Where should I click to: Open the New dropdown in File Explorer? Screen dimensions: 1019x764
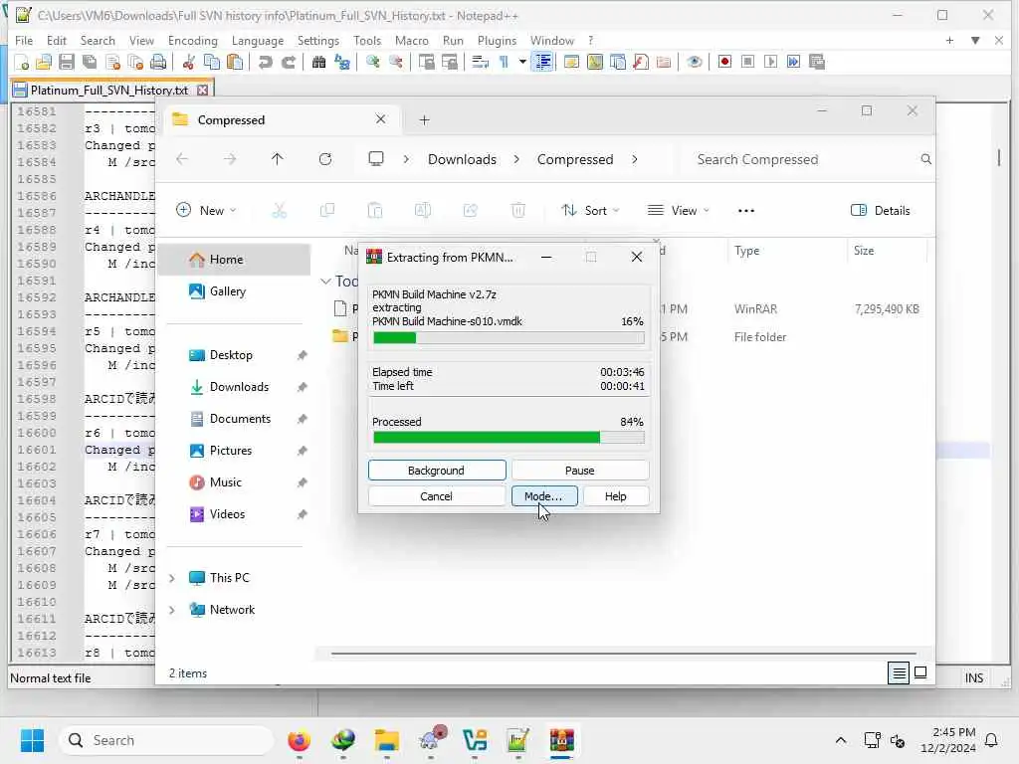pos(207,211)
